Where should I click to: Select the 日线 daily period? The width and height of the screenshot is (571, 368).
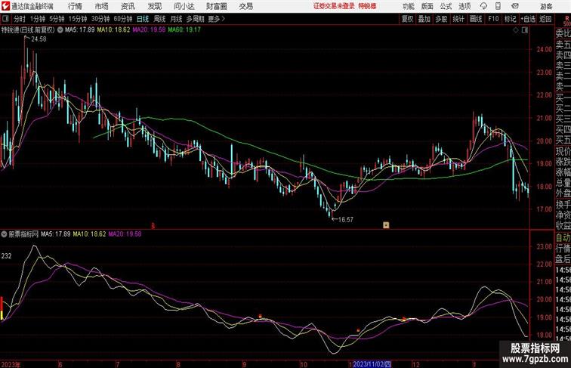(143, 19)
